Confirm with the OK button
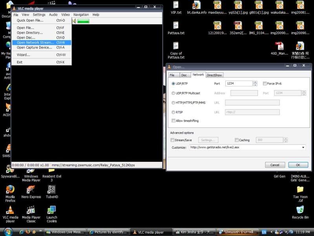Viewport: 314px width, 236px height. (x=298, y=165)
